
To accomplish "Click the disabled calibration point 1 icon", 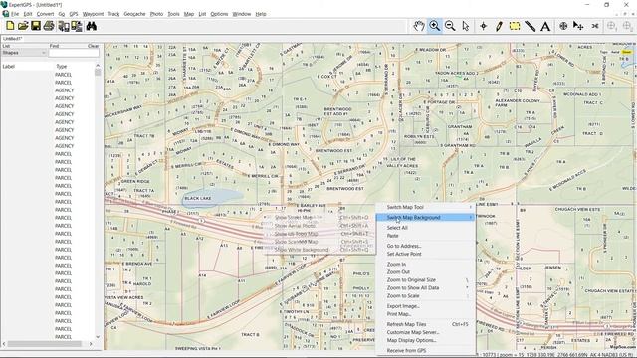I will (611, 26).
